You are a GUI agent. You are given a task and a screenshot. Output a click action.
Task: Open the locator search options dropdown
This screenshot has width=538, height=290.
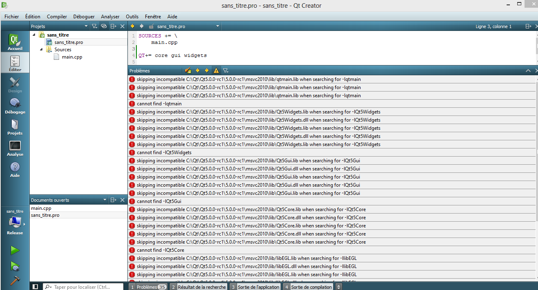click(x=48, y=287)
